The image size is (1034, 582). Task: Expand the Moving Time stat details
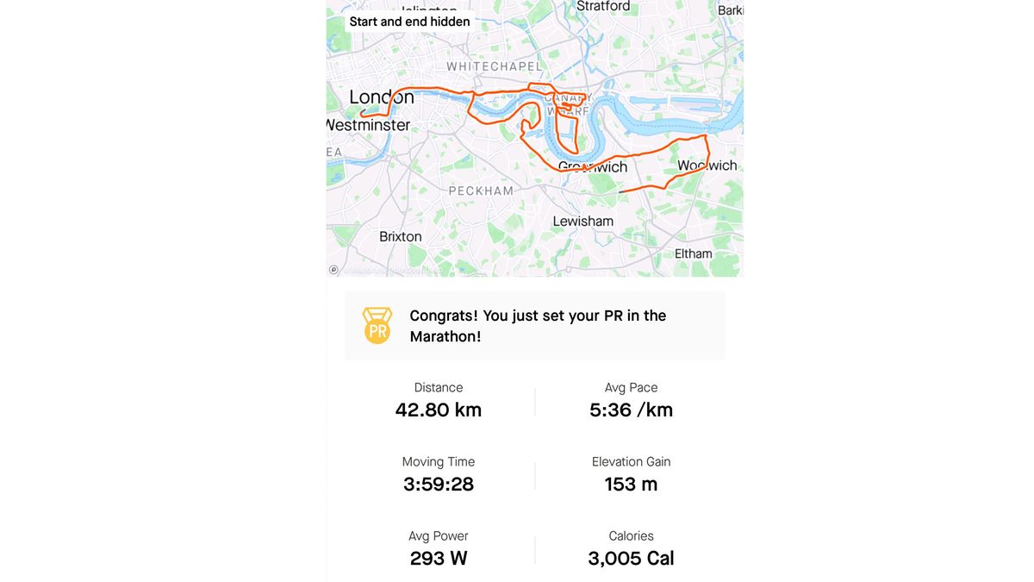(438, 472)
